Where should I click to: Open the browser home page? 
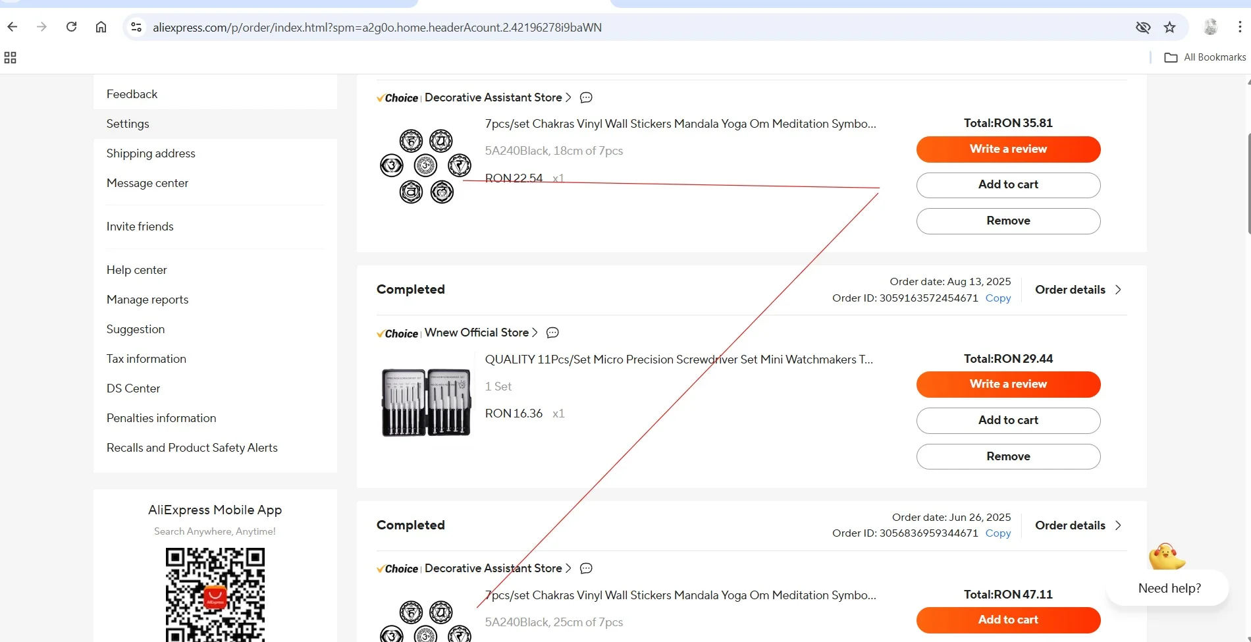[101, 27]
